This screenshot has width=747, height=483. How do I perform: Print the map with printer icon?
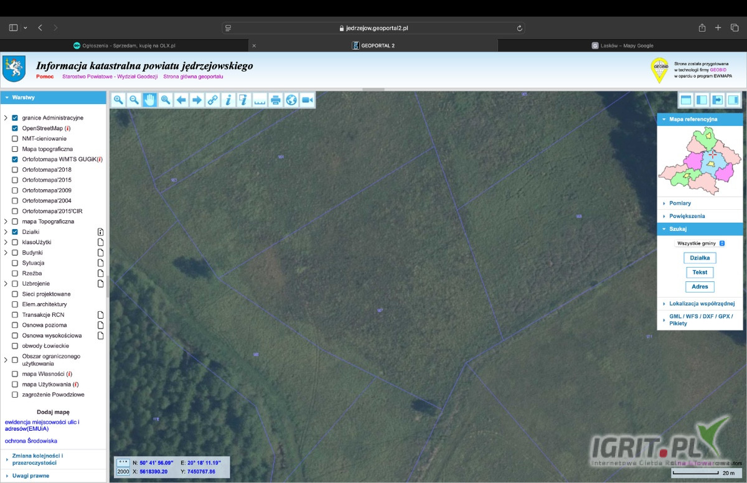(276, 100)
